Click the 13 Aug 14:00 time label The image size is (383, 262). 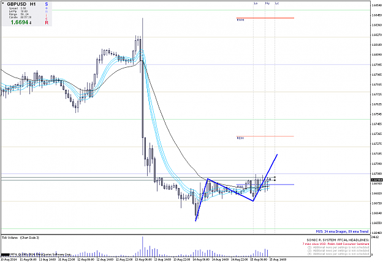[163, 260]
